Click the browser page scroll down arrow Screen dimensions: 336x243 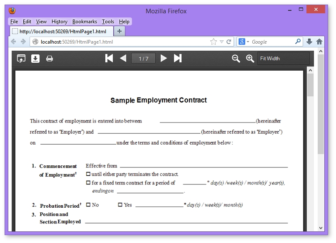321,228
